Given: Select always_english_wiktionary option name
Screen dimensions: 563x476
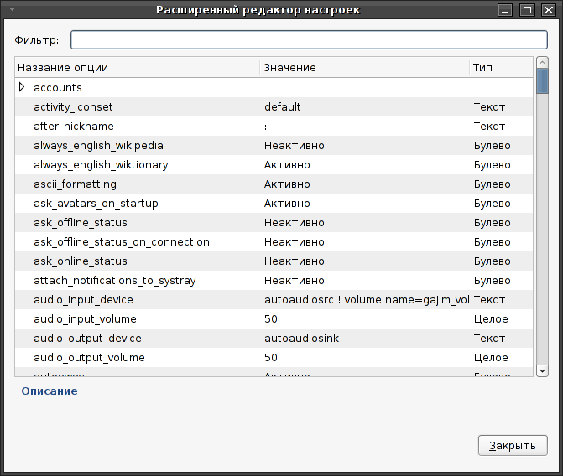Looking at the screenshot, I should 101,165.
